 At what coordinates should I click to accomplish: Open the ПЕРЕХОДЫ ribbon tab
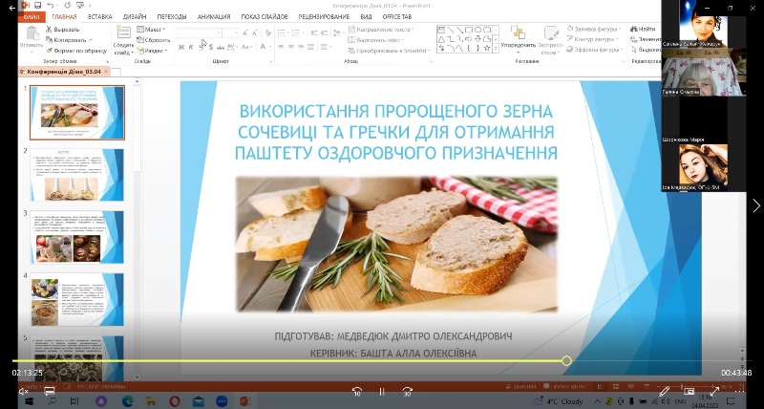click(171, 16)
